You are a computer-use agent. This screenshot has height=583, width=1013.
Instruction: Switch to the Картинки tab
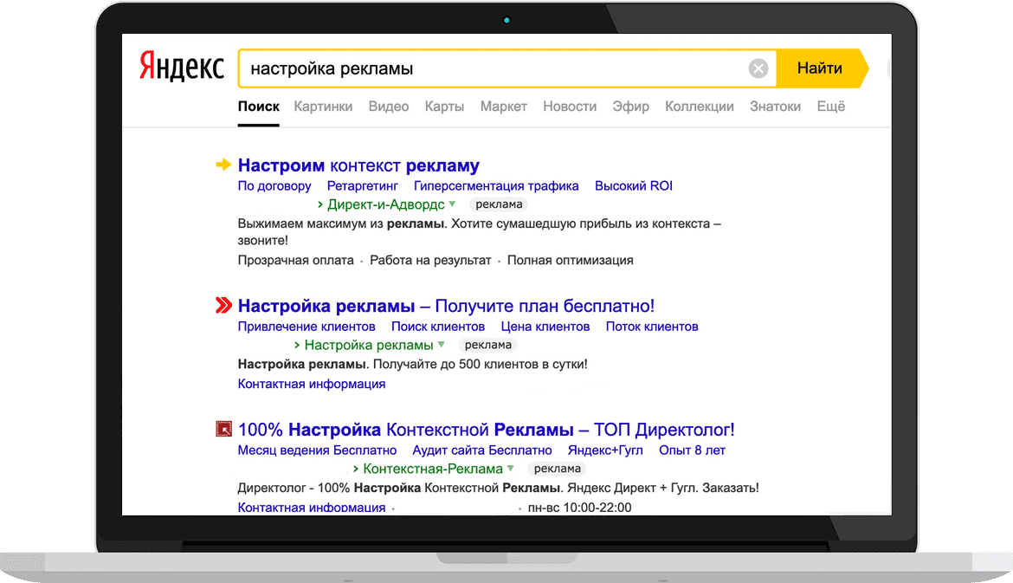pyautogui.click(x=323, y=106)
